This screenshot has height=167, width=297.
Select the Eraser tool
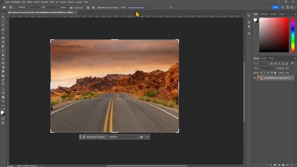click(x=3, y=63)
